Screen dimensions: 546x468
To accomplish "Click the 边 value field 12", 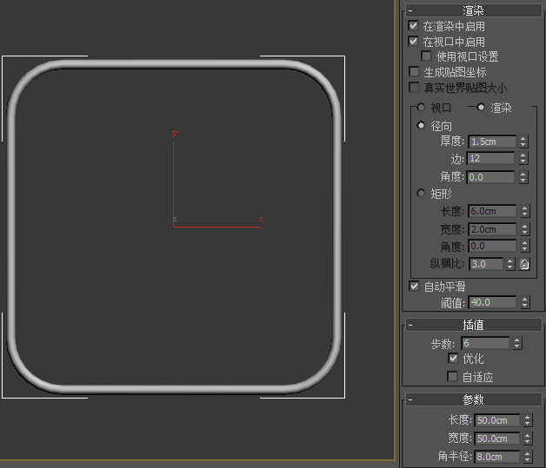I will (x=491, y=159).
